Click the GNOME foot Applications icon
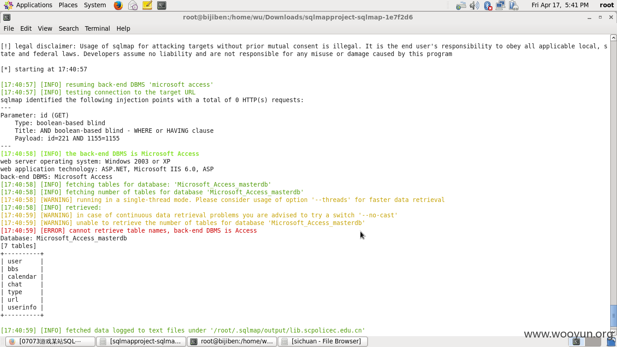Screen dimensions: 617x347 click(8, 5)
